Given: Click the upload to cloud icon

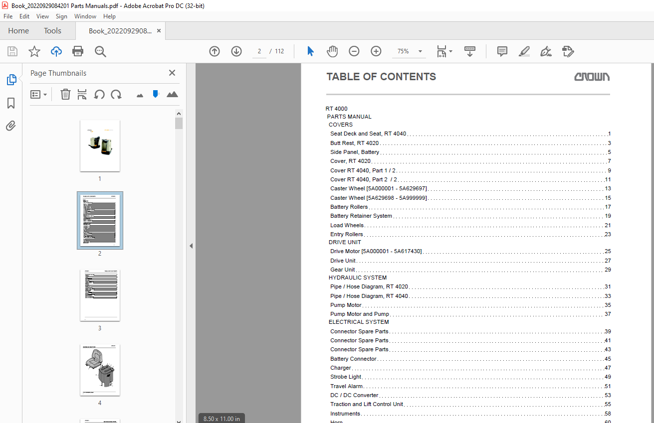Looking at the screenshot, I should (56, 51).
